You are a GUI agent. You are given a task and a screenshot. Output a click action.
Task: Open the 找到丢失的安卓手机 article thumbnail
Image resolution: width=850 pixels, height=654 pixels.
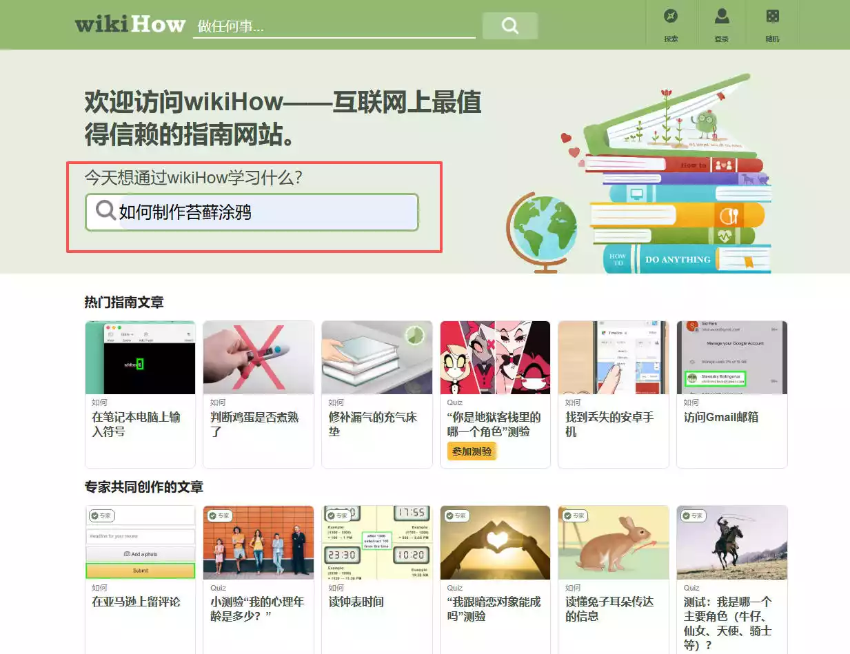[x=614, y=358]
